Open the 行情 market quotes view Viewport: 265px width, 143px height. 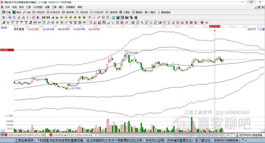(6, 12)
